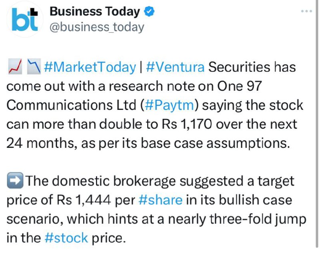This screenshot has height=261, width=320.
Task: Click the blue verified badge
Action: 149,12
